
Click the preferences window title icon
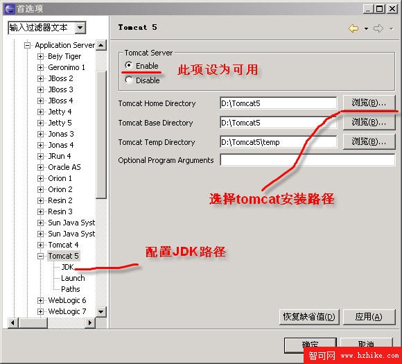tap(10, 9)
